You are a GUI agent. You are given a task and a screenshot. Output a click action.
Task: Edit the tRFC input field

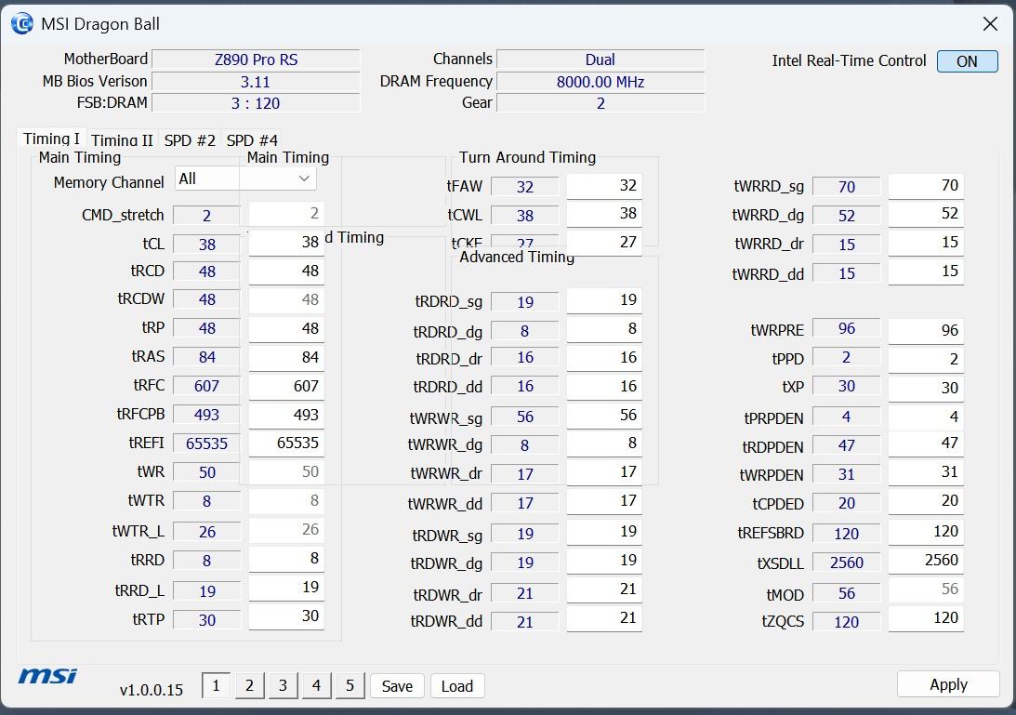coord(286,387)
